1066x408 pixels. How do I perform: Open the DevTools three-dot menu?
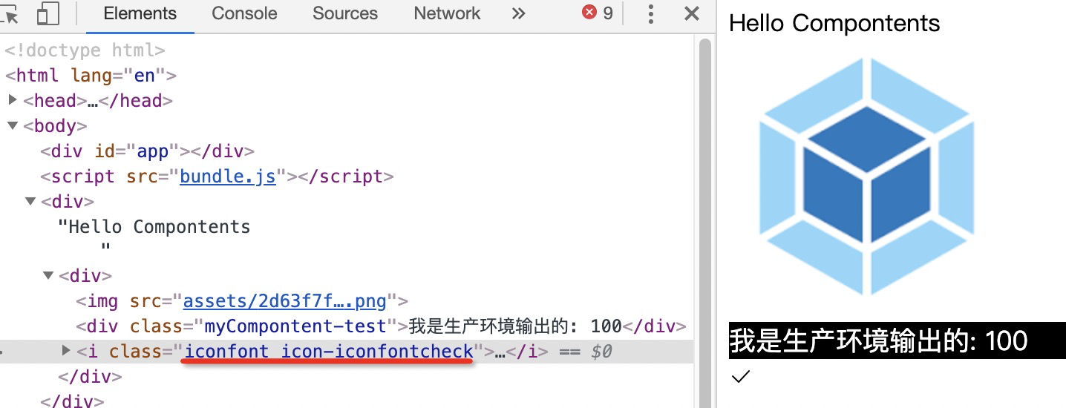(x=651, y=13)
